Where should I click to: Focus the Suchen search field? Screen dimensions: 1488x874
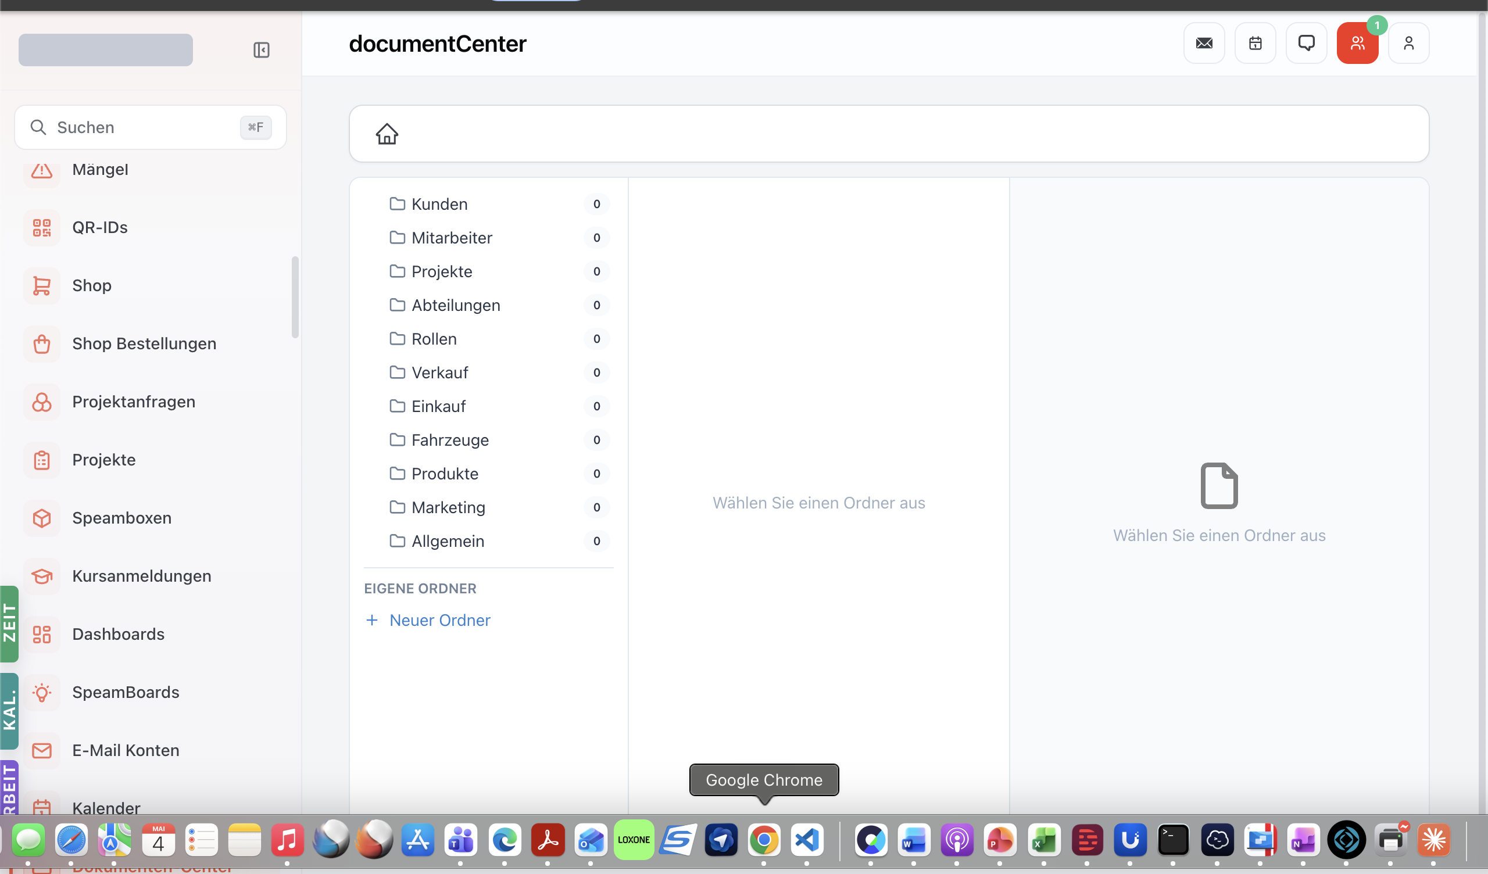(x=151, y=128)
